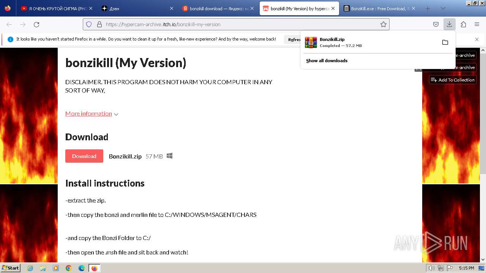The height and width of the screenshot is (273, 486).
Task: Open the volume control in the tray
Action: (431, 268)
